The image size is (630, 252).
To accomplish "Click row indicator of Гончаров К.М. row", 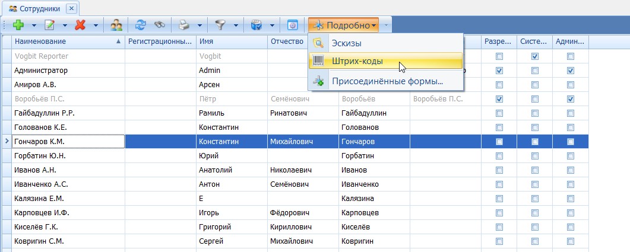I will click(x=7, y=142).
